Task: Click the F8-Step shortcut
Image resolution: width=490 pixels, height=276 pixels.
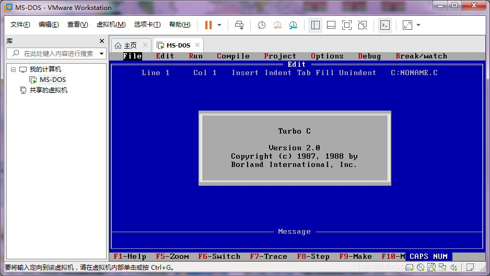Action: point(313,256)
